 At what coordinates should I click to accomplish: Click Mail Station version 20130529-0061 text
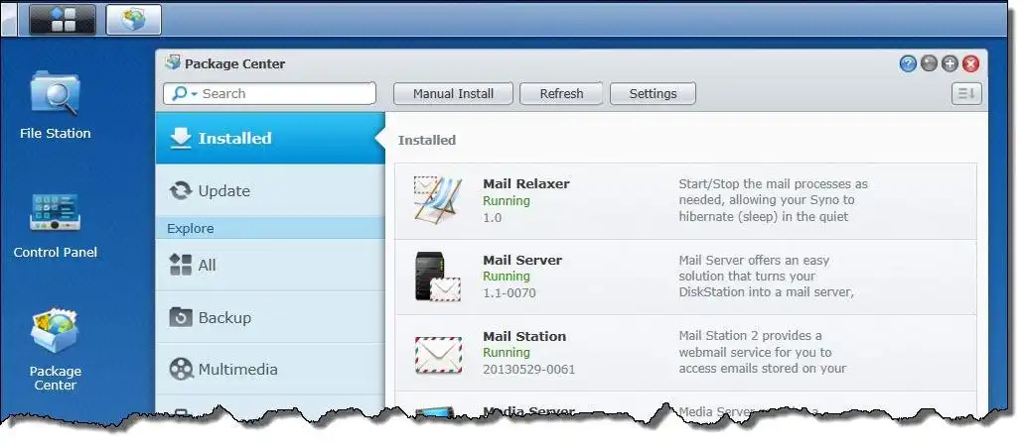(529, 370)
